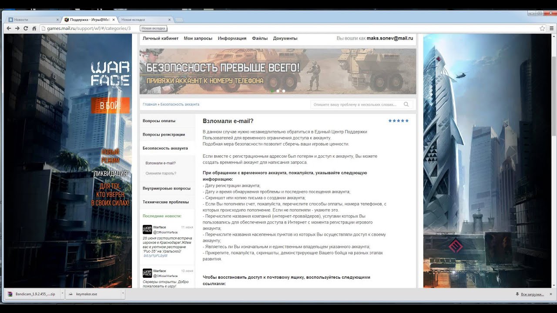Open a new tab button

(179, 20)
